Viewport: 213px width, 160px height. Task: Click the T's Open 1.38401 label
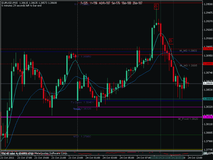tap(82, 102)
